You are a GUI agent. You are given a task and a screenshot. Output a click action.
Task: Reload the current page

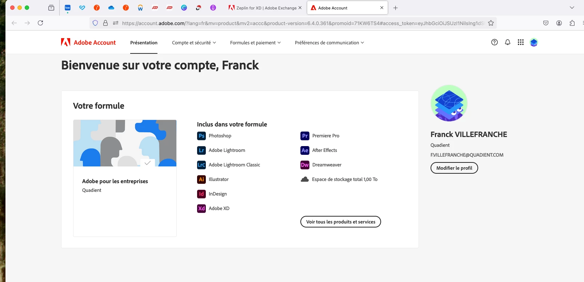(x=40, y=23)
